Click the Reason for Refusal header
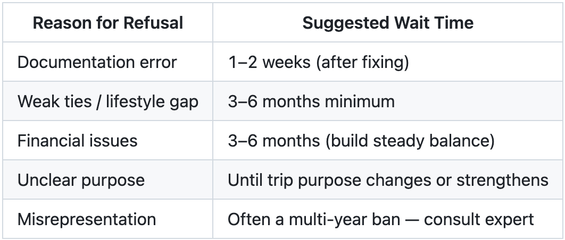The image size is (565, 240). [108, 23]
